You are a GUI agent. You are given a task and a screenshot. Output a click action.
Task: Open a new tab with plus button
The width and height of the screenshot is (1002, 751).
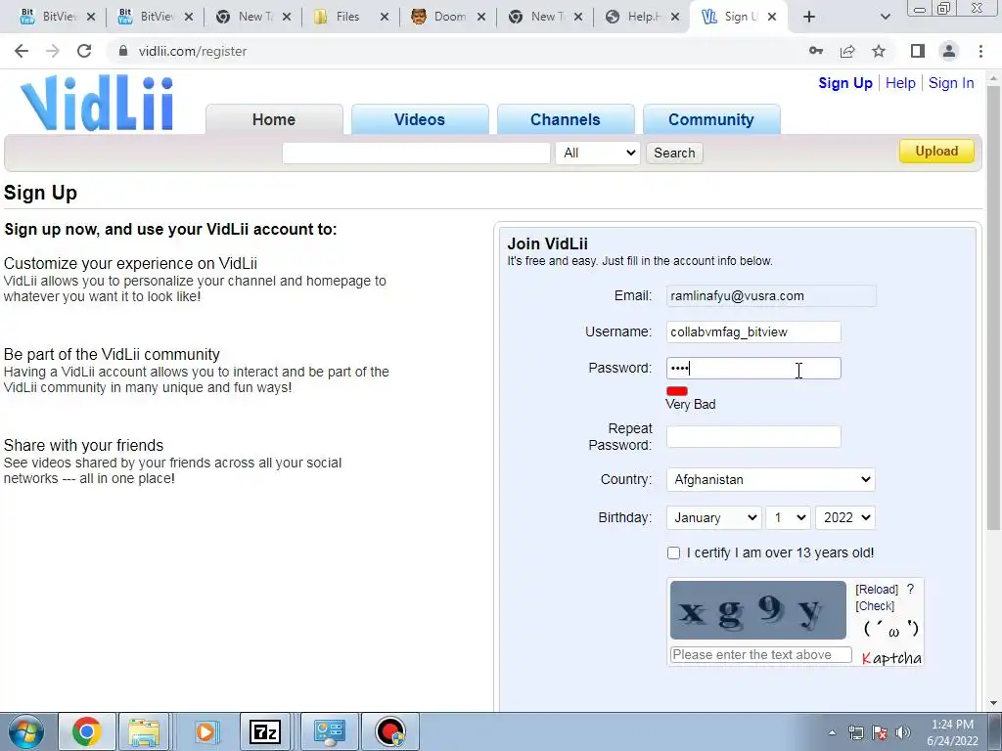tap(809, 17)
